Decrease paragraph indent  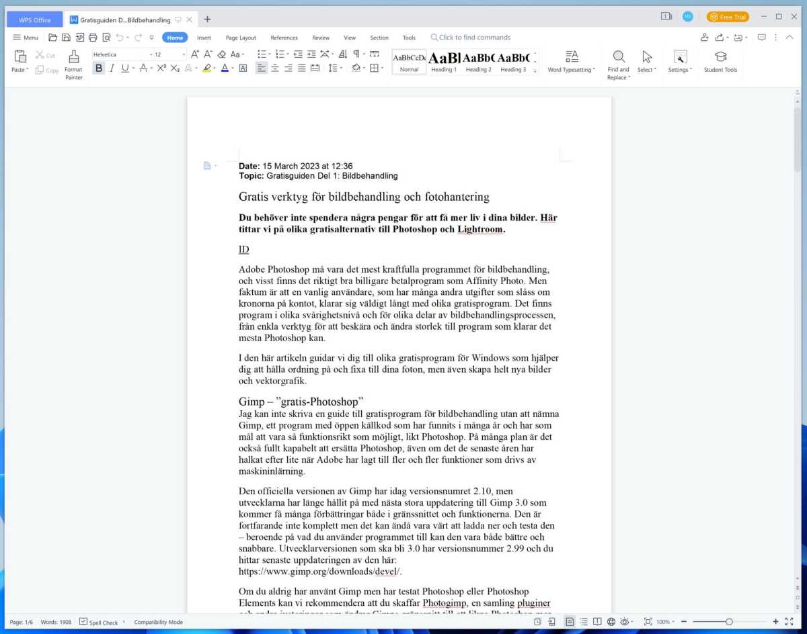(299, 54)
